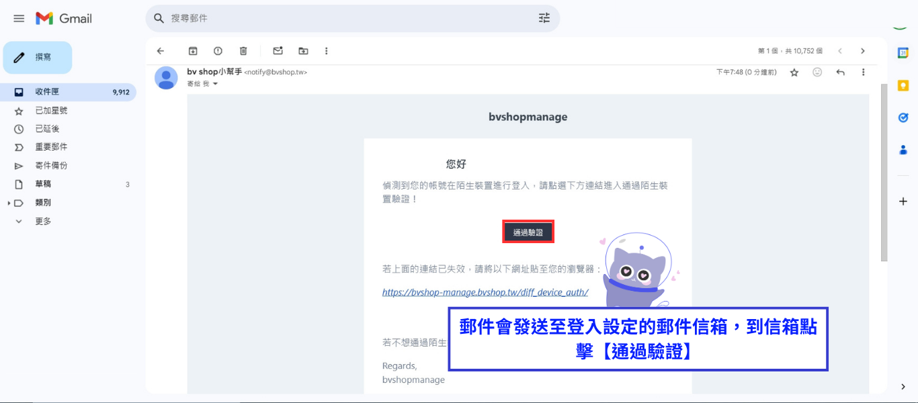Go to newer message arrow
Image resolution: width=918 pixels, height=403 pixels.
pos(840,51)
